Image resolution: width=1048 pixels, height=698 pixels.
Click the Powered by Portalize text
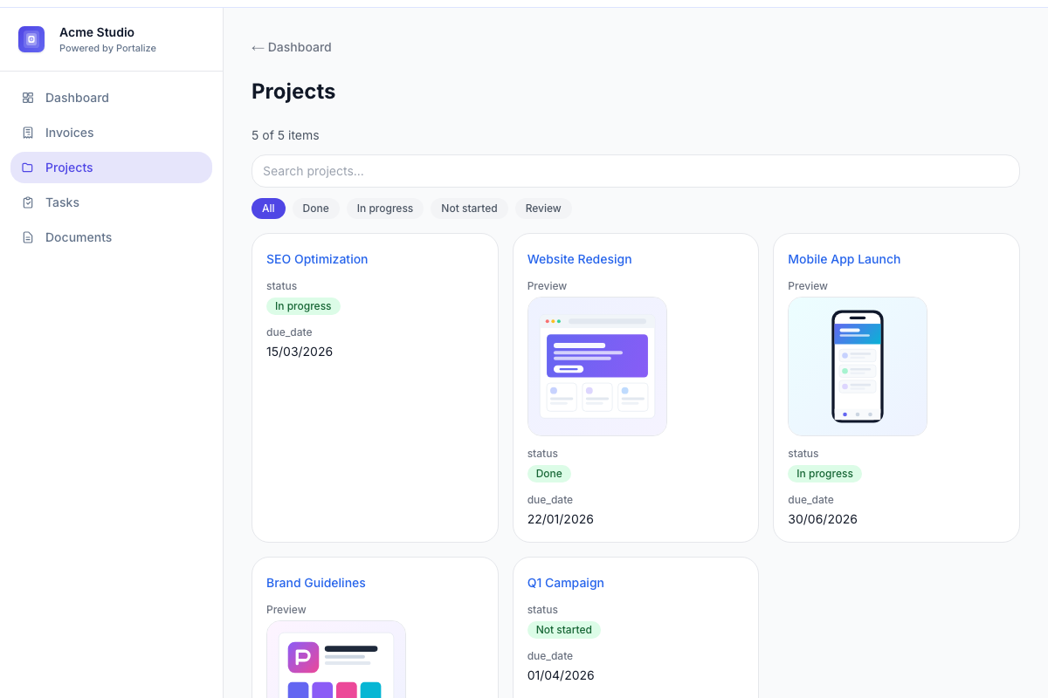click(107, 48)
